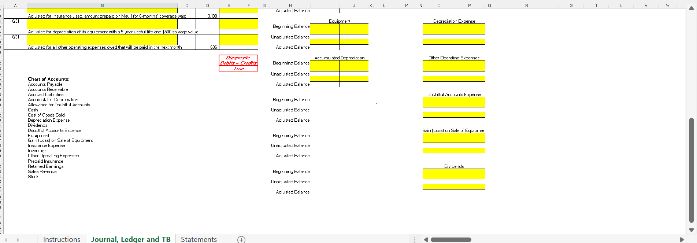Click the Chart of Accounts heading

49,79
